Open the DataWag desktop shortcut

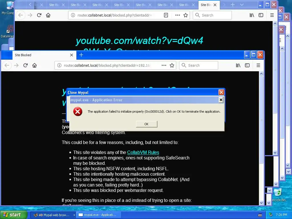click(7, 31)
